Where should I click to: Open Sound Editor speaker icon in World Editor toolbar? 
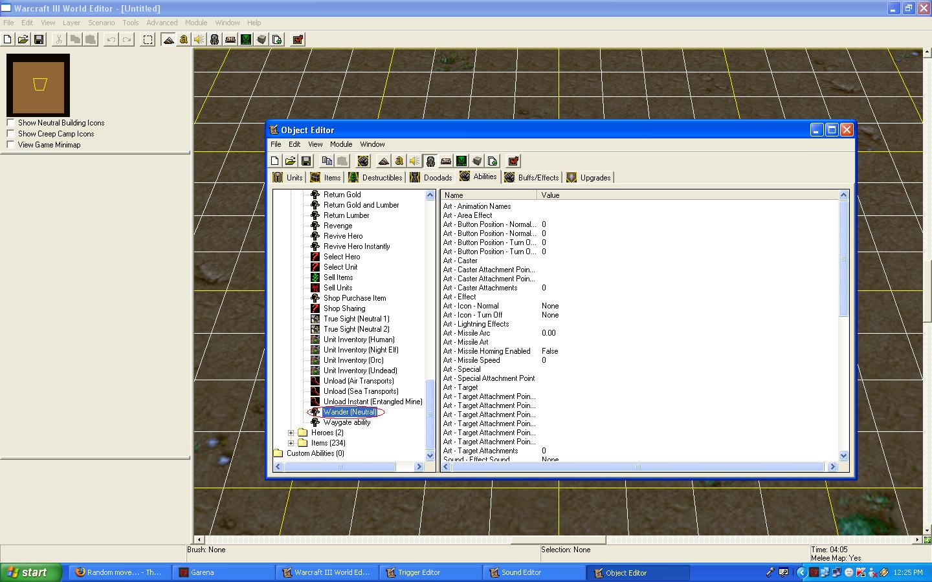click(199, 39)
